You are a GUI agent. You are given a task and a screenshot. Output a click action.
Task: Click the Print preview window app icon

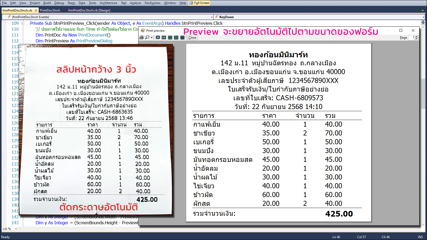tap(143, 31)
